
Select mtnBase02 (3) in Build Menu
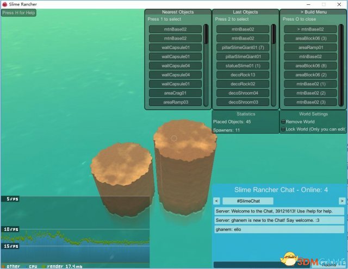click(310, 102)
